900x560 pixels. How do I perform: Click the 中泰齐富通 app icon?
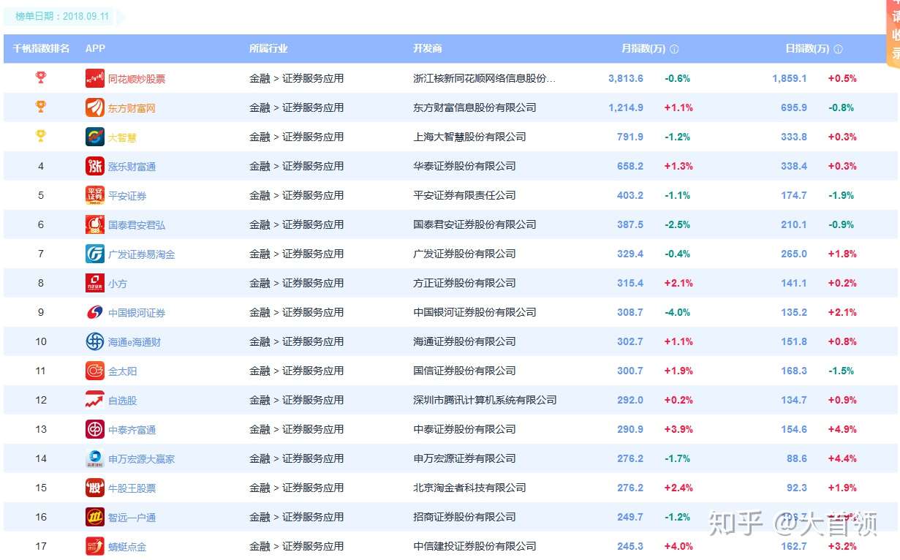click(x=95, y=429)
